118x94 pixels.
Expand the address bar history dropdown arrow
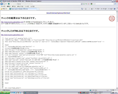pos(82,4)
